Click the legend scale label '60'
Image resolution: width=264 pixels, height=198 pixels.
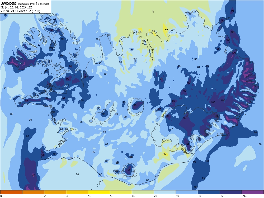point(134,196)
